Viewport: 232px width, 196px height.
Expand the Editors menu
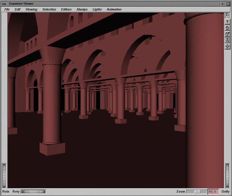(66, 9)
